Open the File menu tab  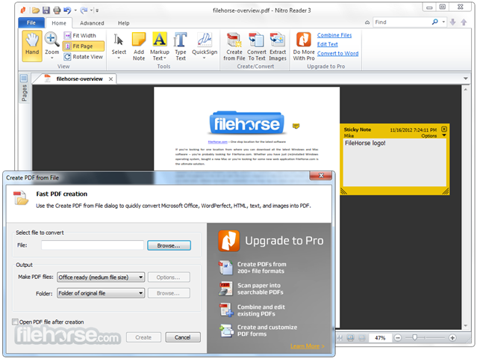click(x=31, y=22)
